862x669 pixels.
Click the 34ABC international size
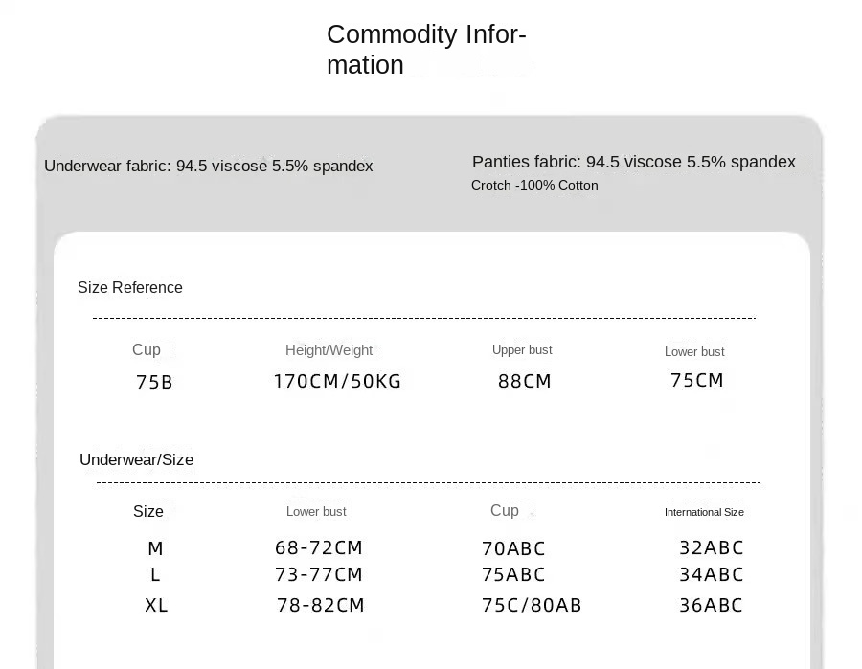[x=711, y=575]
